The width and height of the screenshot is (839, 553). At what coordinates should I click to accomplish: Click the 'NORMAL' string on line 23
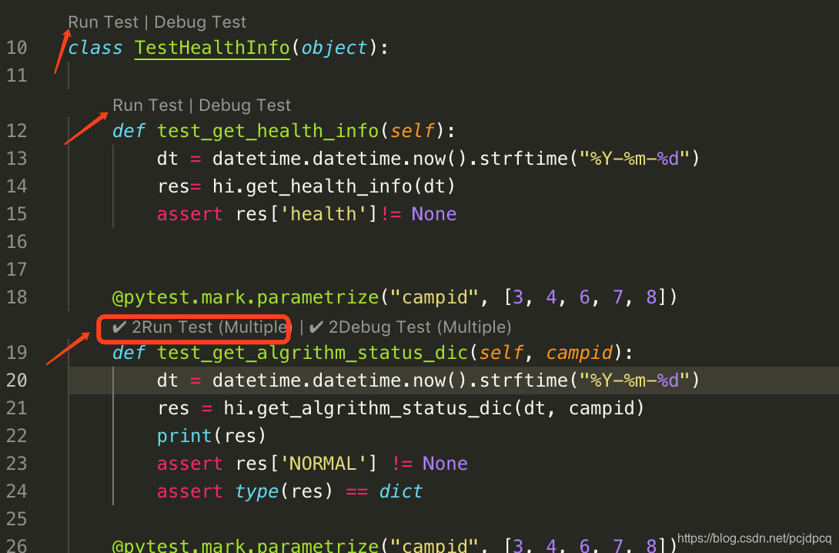pos(323,464)
